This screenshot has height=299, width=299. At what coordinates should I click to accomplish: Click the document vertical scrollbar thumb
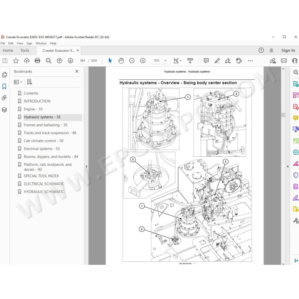point(283,114)
